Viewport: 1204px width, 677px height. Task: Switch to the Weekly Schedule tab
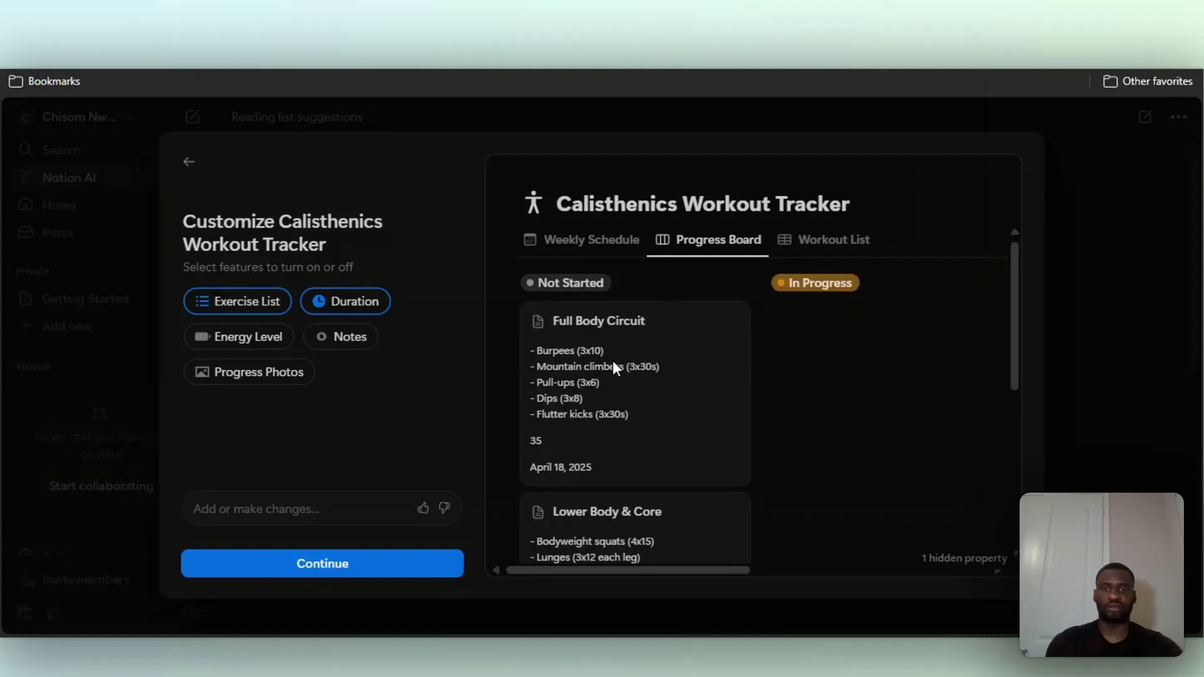pos(581,240)
